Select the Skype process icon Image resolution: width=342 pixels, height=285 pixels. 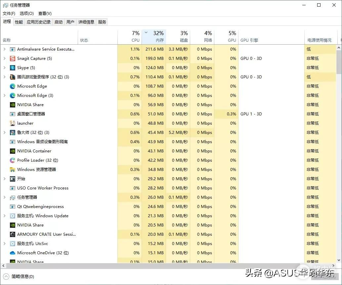[13, 68]
